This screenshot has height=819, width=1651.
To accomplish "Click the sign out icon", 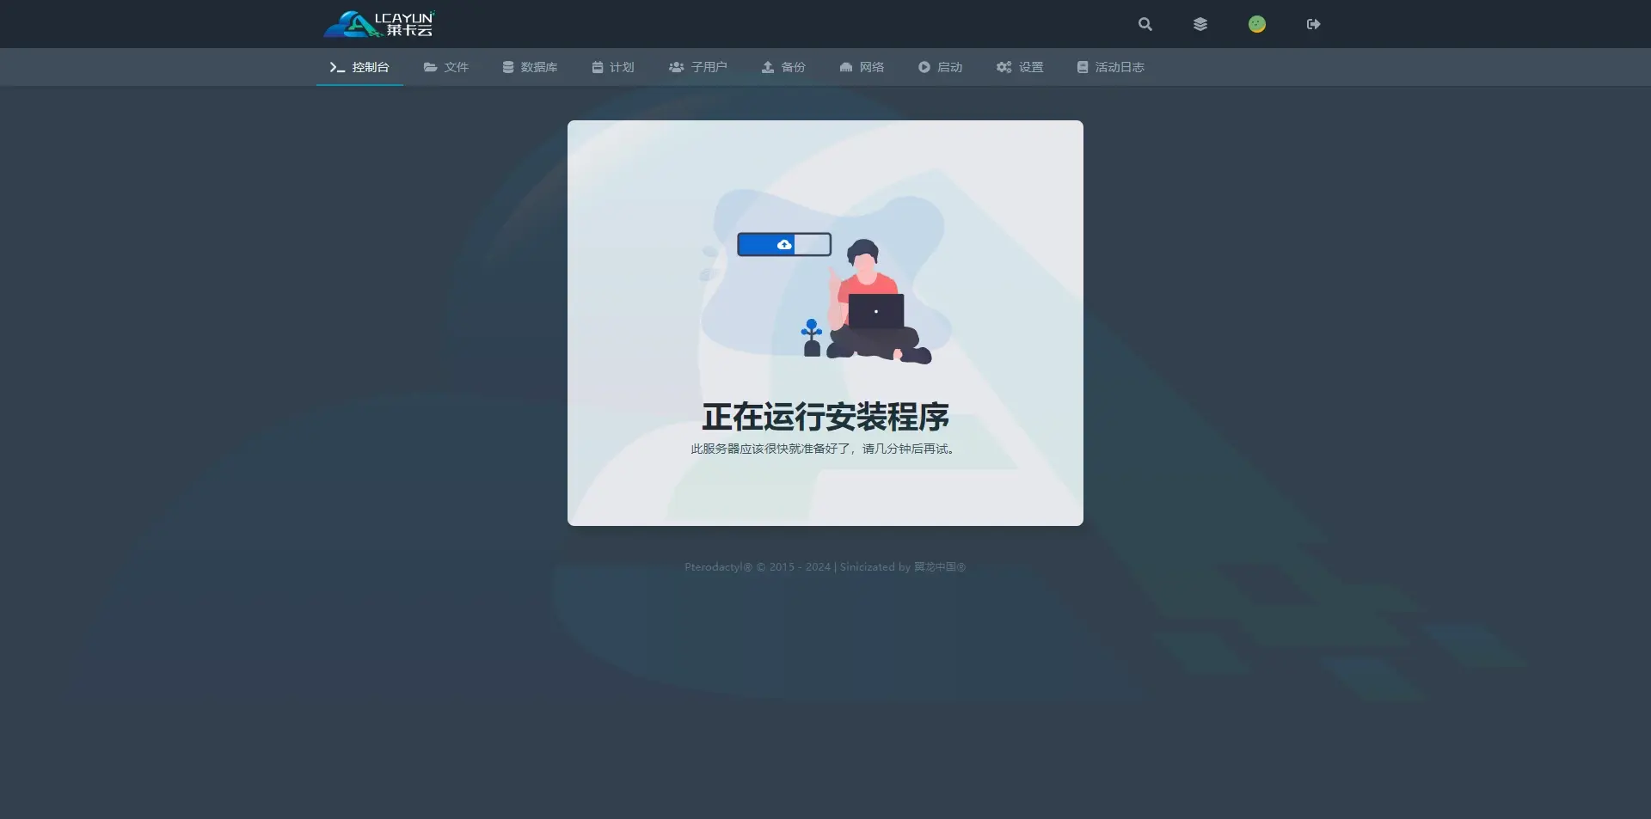I will (1313, 24).
